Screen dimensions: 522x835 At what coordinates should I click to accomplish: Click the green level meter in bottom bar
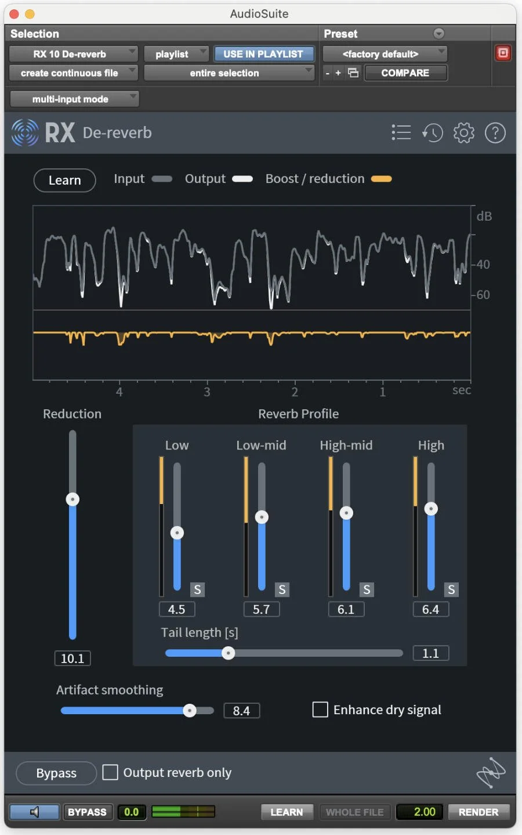click(183, 812)
